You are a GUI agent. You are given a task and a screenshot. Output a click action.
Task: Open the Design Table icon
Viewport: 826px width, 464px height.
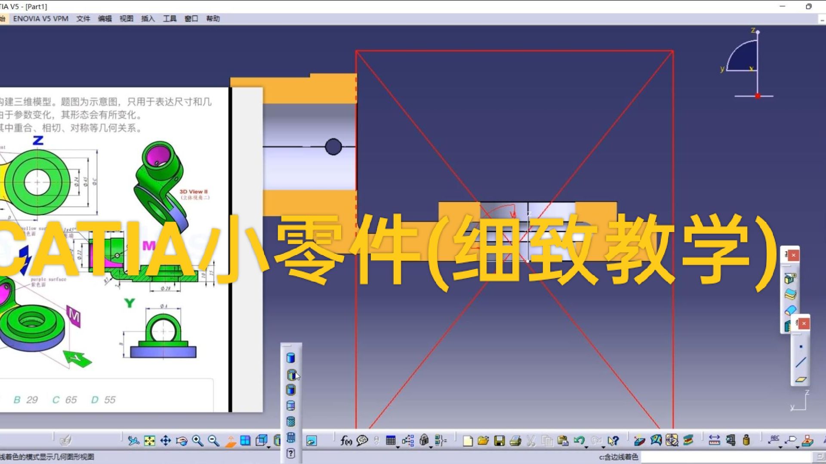tap(391, 440)
